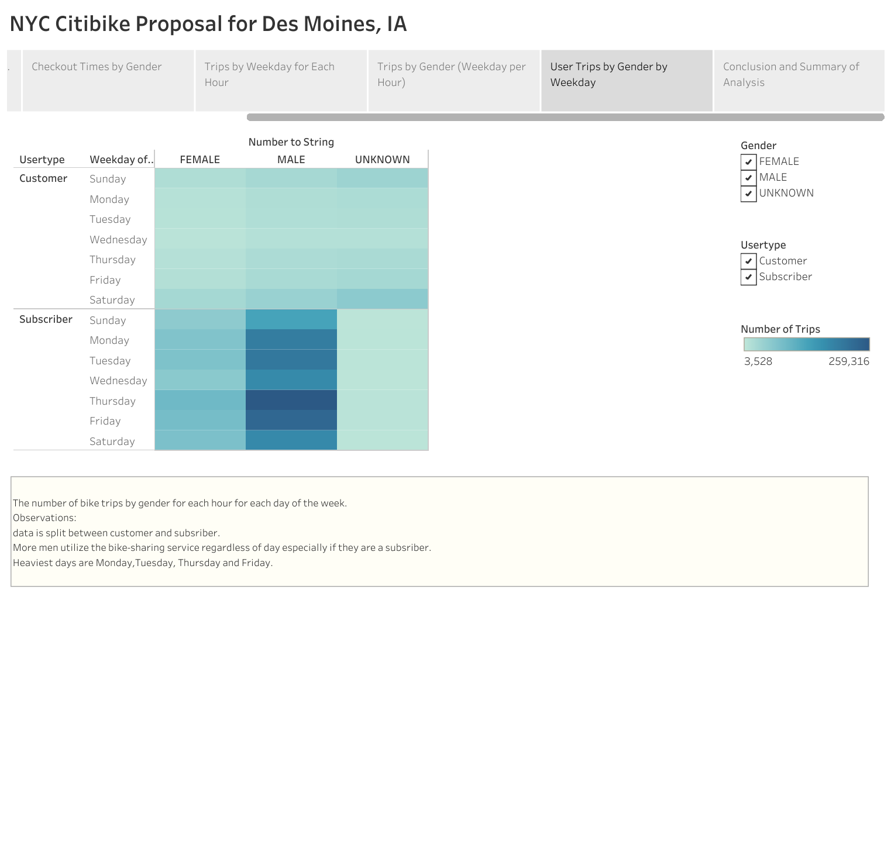This screenshot has height=845, width=891.
Task: Select the Trips by Gender (Weekday per Hour) tab
Action: click(453, 80)
